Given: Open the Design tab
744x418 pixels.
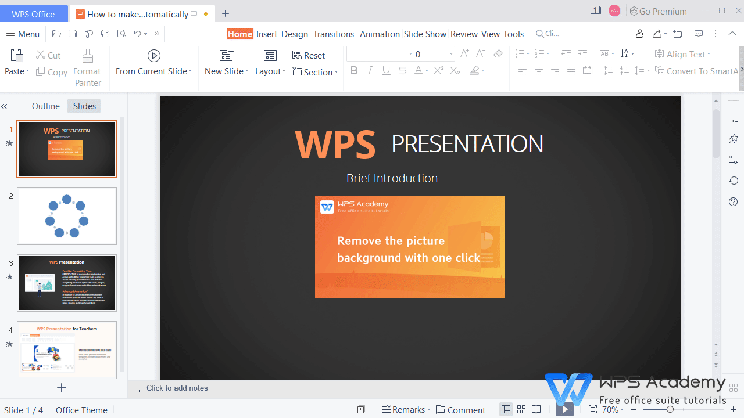Looking at the screenshot, I should click(x=295, y=34).
